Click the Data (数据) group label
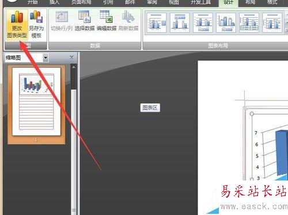Screen dimensions: 288x215 pos(95,45)
